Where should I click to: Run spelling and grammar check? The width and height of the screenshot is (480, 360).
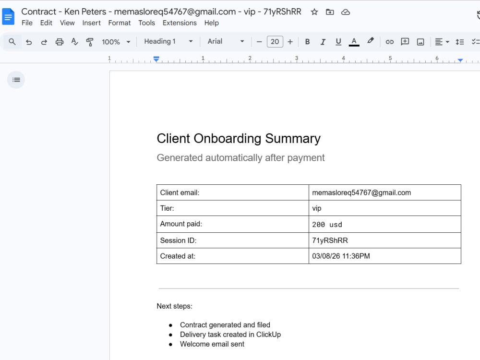pyautogui.click(x=74, y=42)
